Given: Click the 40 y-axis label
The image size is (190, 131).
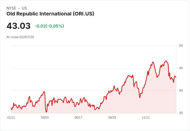Looking at the screenshot, I should click(x=181, y=91).
